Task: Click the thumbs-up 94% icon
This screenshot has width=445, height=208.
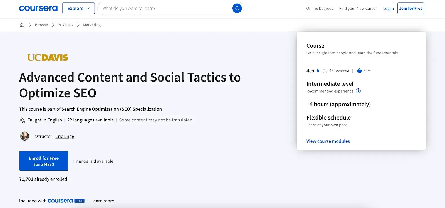Action: point(359,70)
